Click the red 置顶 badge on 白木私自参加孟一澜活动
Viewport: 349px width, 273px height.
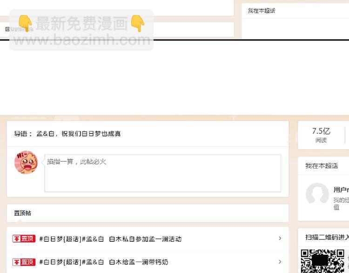(24, 239)
